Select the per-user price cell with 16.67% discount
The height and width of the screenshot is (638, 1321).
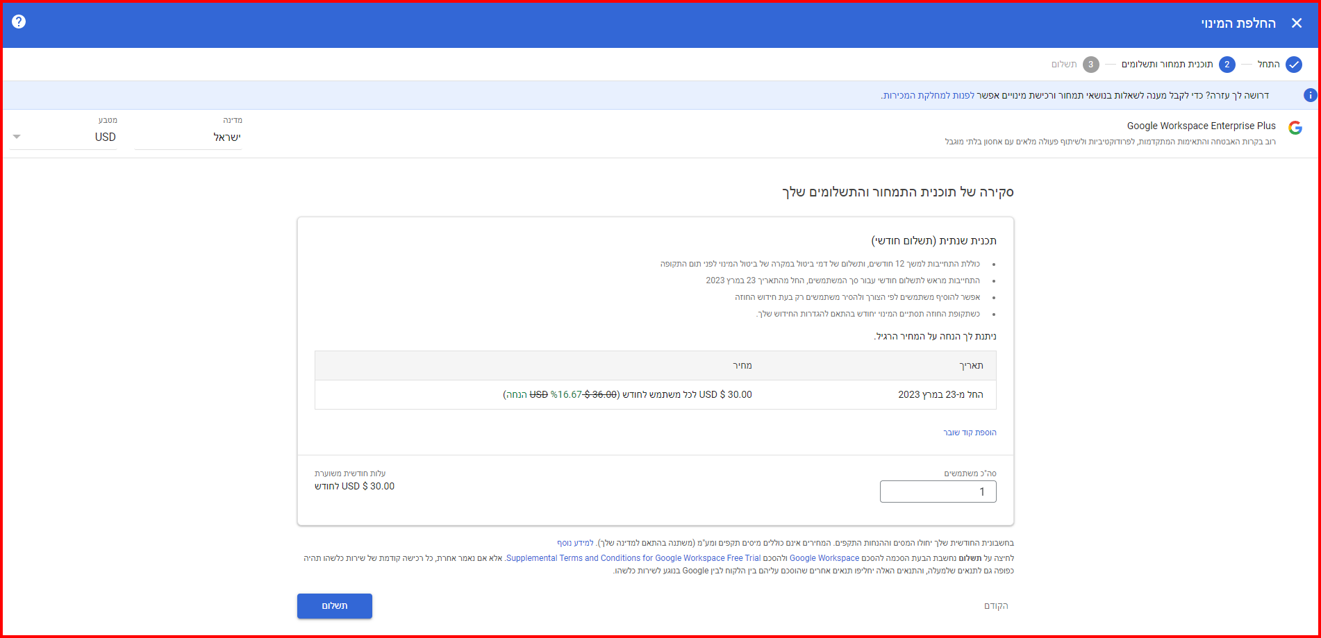click(x=627, y=394)
